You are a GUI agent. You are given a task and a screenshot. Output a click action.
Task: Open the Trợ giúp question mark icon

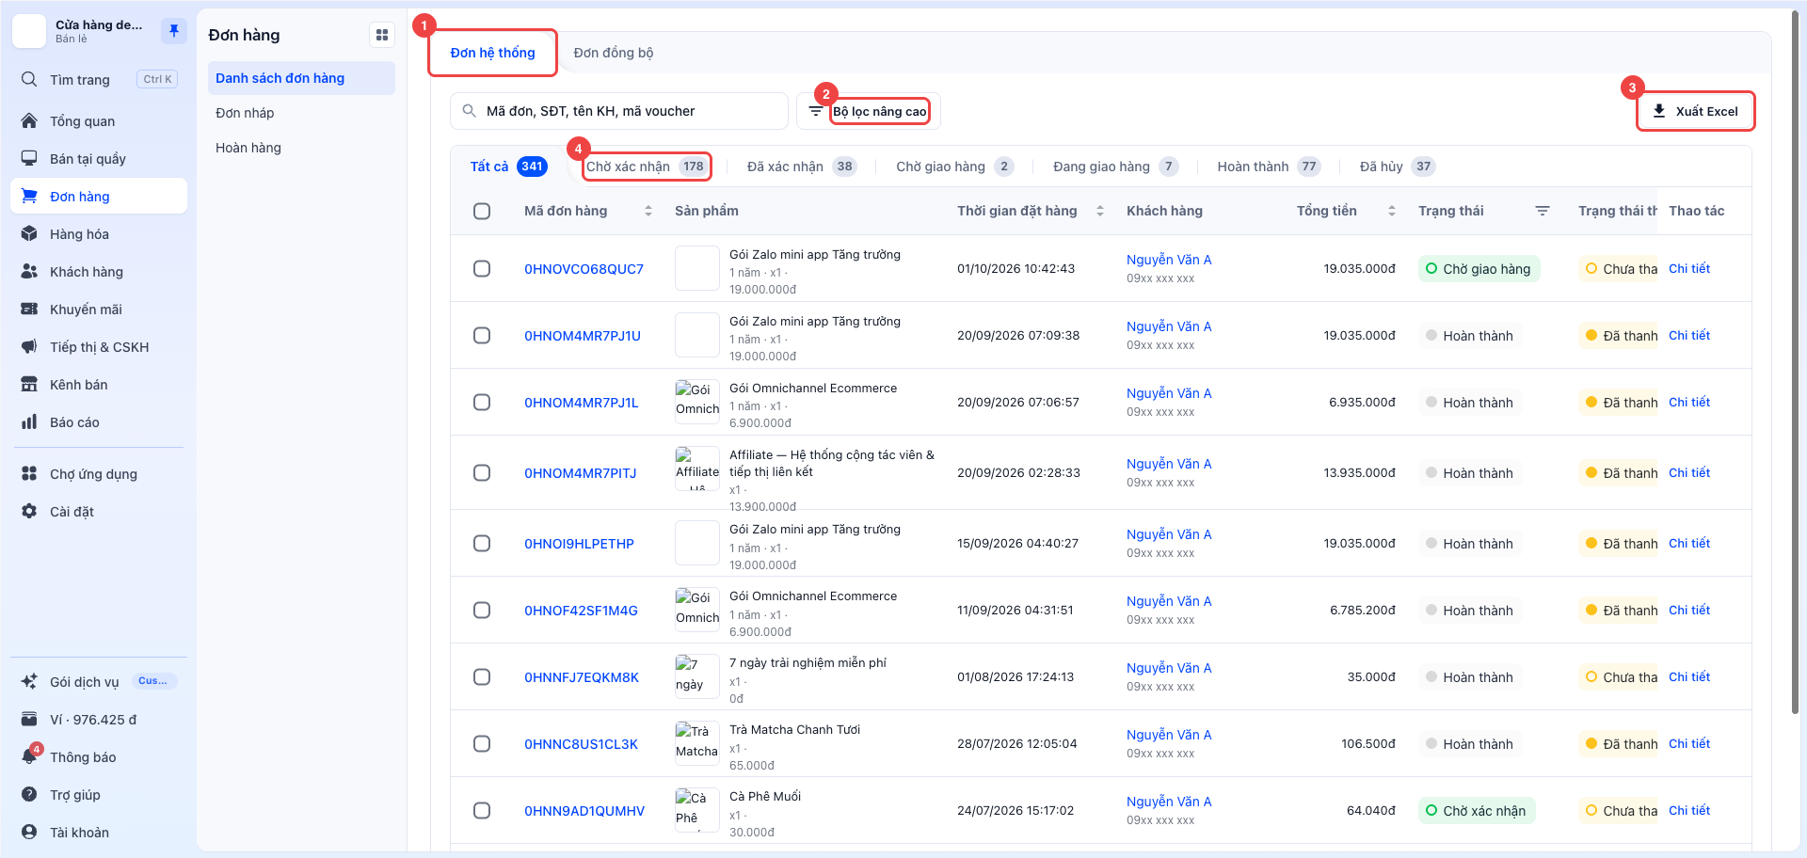pyautogui.click(x=29, y=795)
